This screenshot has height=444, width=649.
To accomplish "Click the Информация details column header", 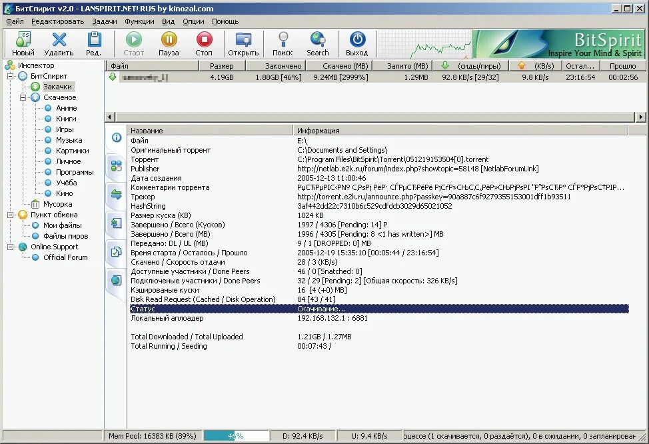I will (461, 131).
